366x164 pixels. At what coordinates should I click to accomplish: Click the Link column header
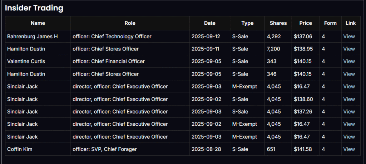coord(351,23)
